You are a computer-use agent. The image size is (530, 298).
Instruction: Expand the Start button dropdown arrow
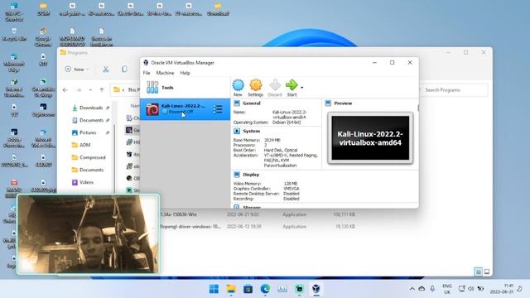(301, 88)
